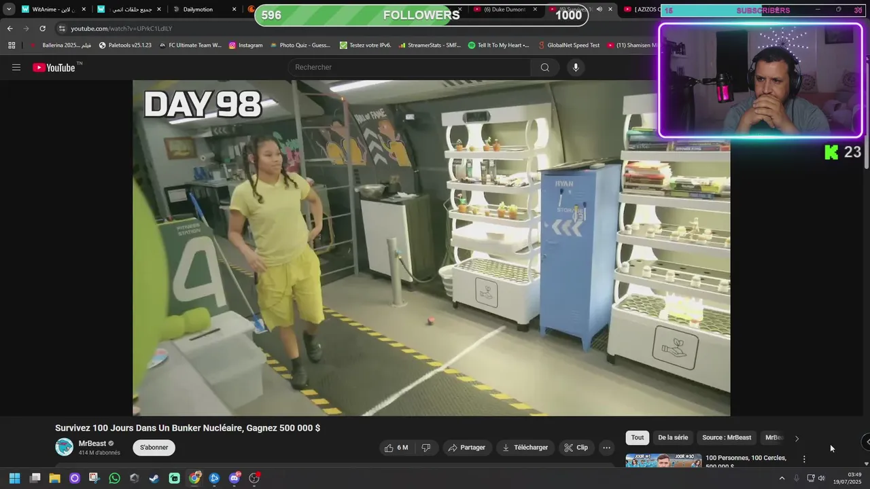Create a Clip of the video
This screenshot has height=489, width=870.
576,448
